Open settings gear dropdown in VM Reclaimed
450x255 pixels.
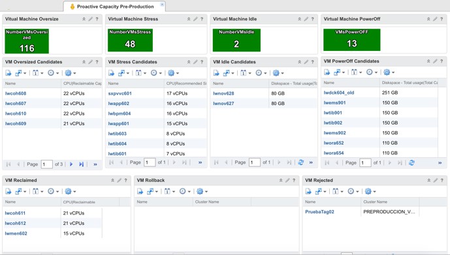point(71,191)
